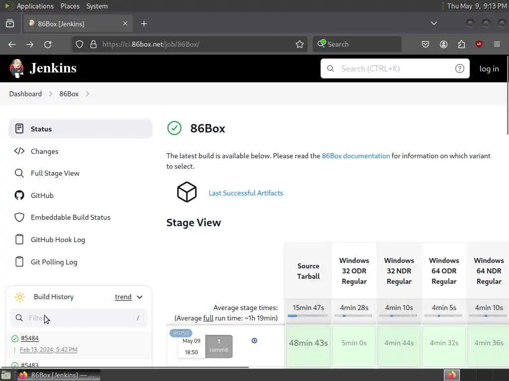Image resolution: width=509 pixels, height=381 pixels.
Task: Open build #5484 link
Action: 29,338
